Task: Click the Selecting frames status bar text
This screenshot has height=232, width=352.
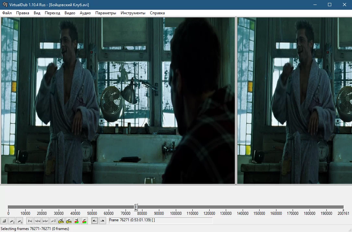Action: (35, 229)
